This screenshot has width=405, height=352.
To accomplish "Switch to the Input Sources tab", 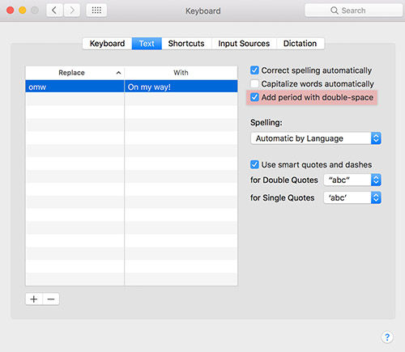I will coord(244,44).
